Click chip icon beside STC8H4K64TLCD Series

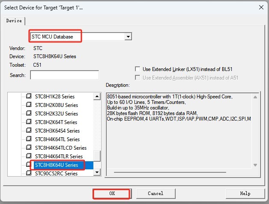tap(29, 148)
